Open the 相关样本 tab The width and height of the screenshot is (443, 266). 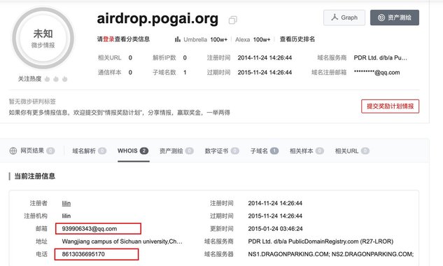coord(307,150)
